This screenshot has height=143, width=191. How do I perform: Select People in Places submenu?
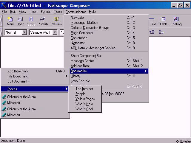point(85,94)
